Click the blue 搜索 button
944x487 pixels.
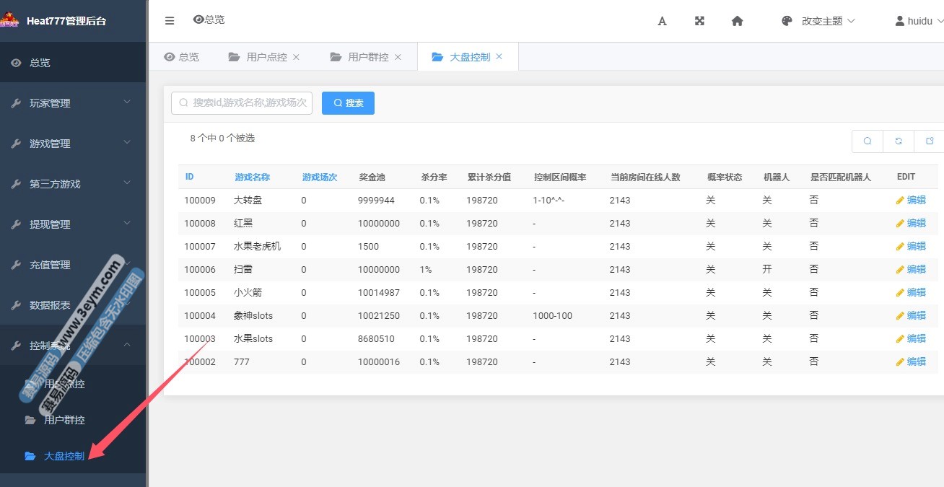[x=348, y=103]
